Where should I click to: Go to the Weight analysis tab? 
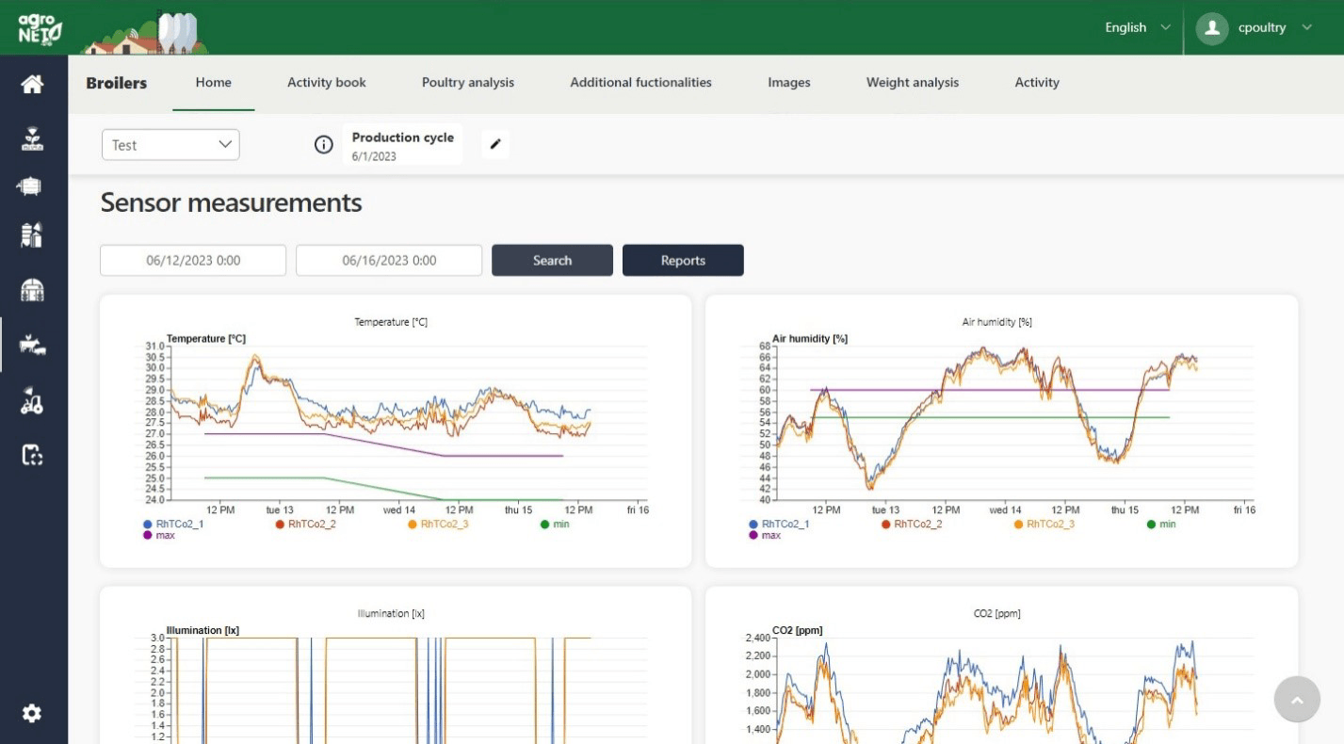(x=912, y=83)
